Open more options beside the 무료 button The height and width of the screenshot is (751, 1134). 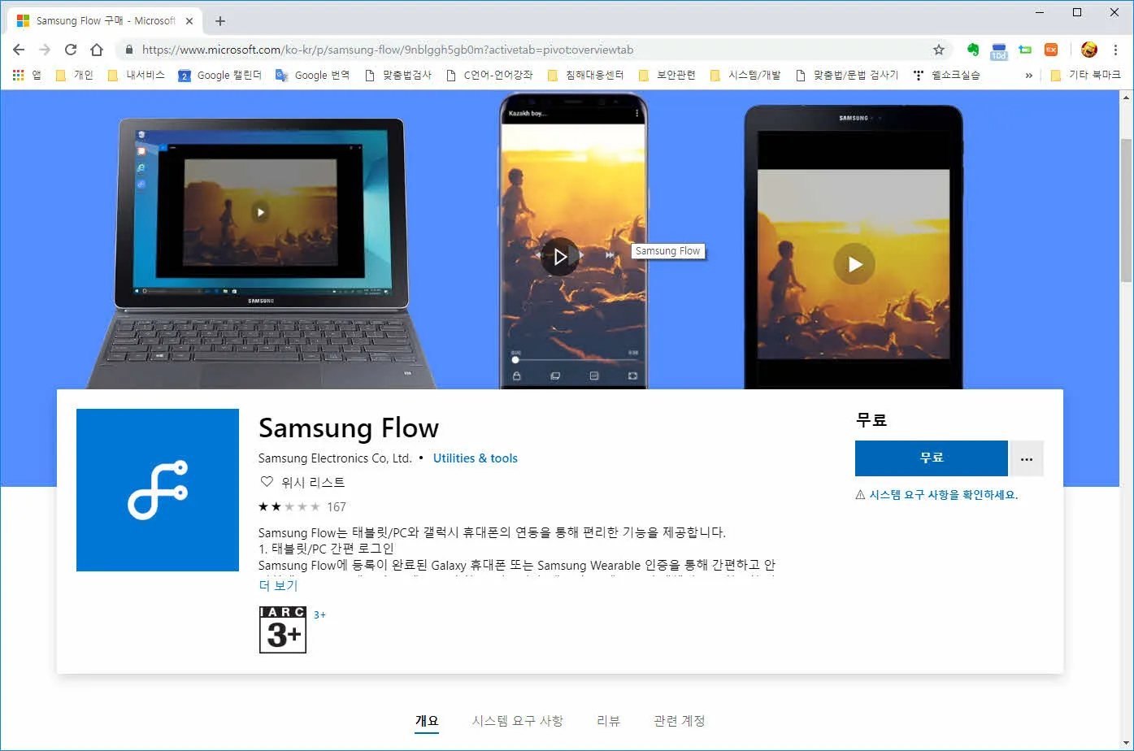coord(1027,458)
